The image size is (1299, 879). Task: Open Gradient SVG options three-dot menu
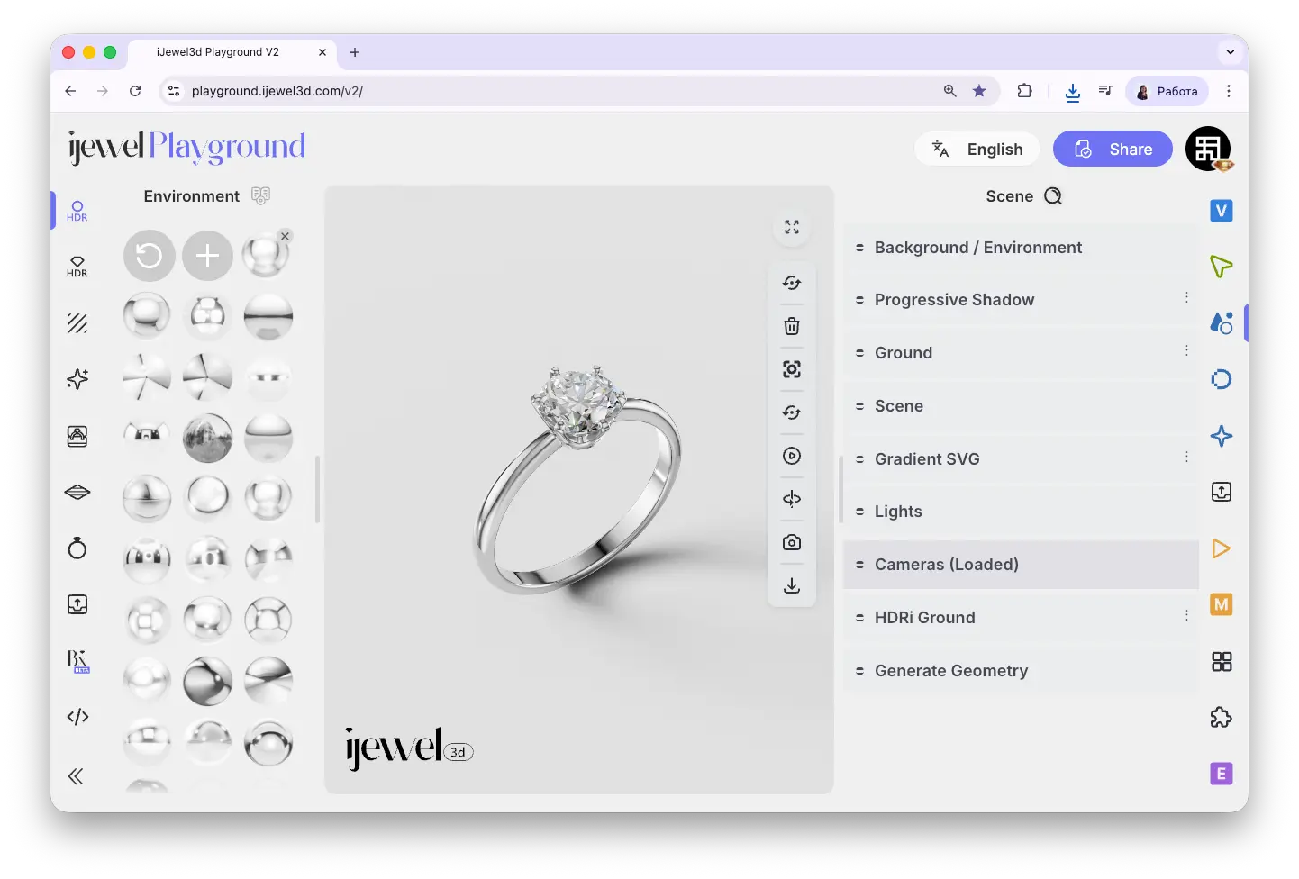point(1186,457)
